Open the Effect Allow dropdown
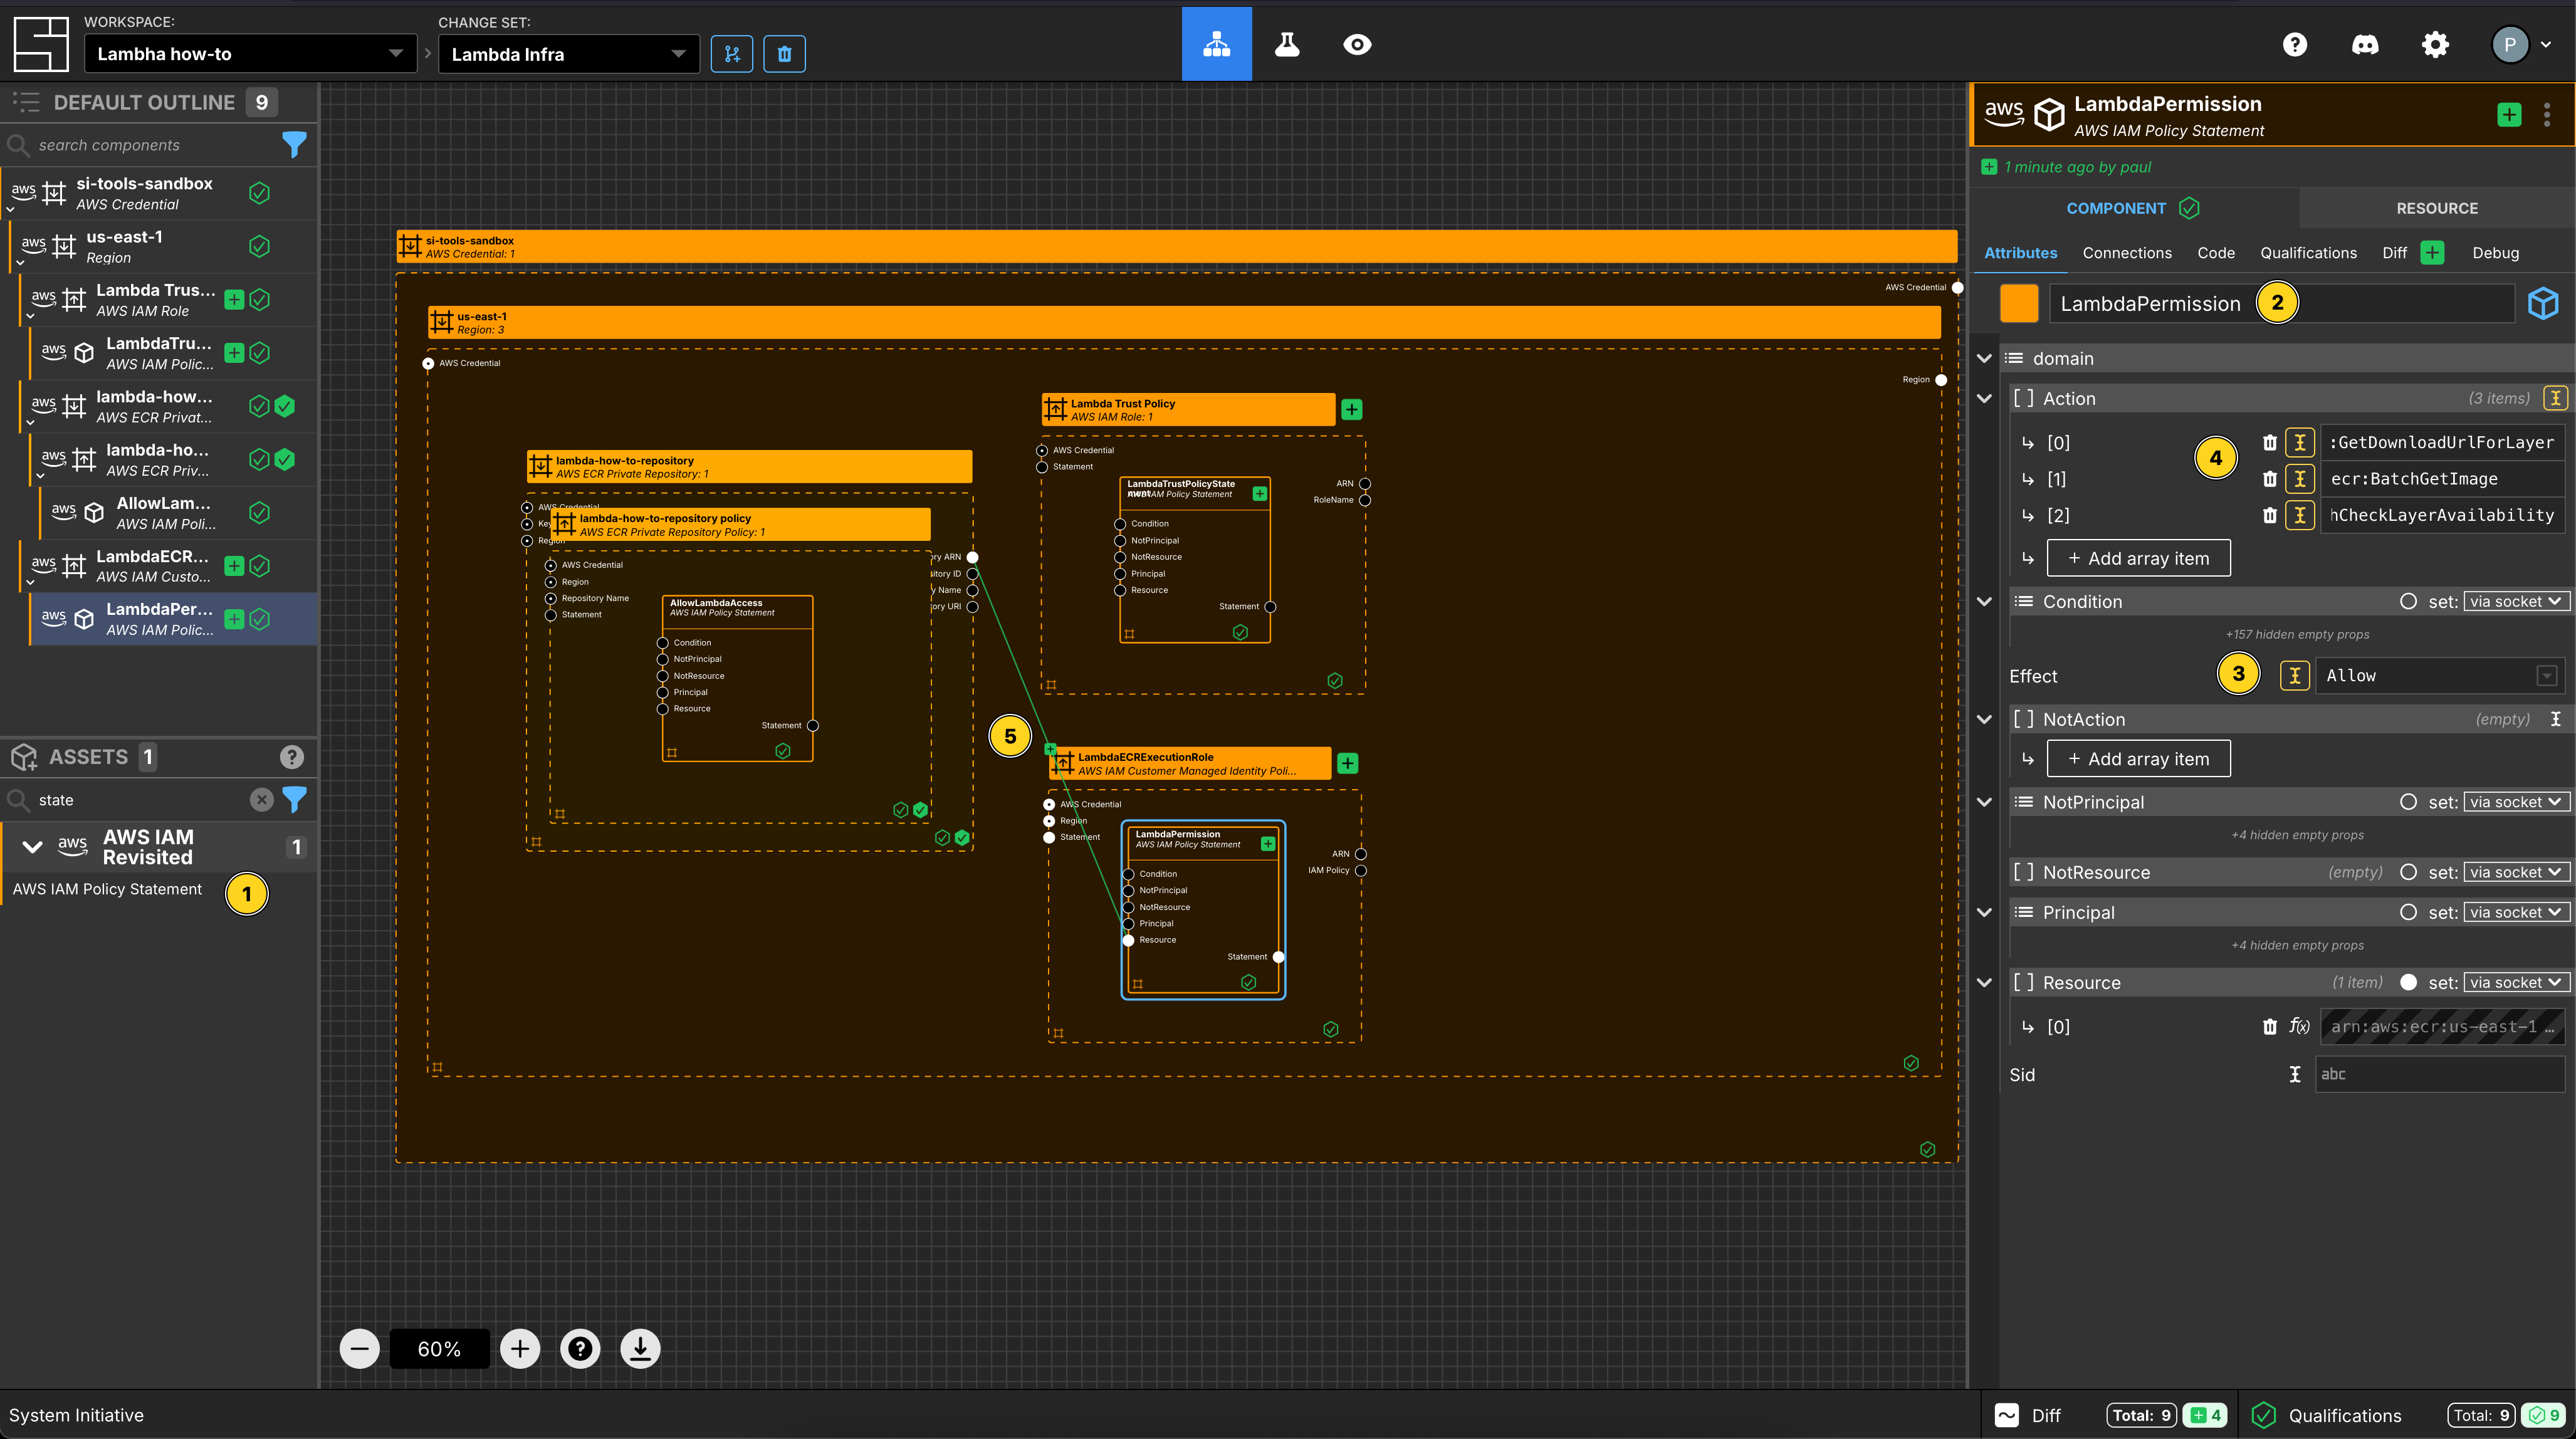 (x=2439, y=676)
